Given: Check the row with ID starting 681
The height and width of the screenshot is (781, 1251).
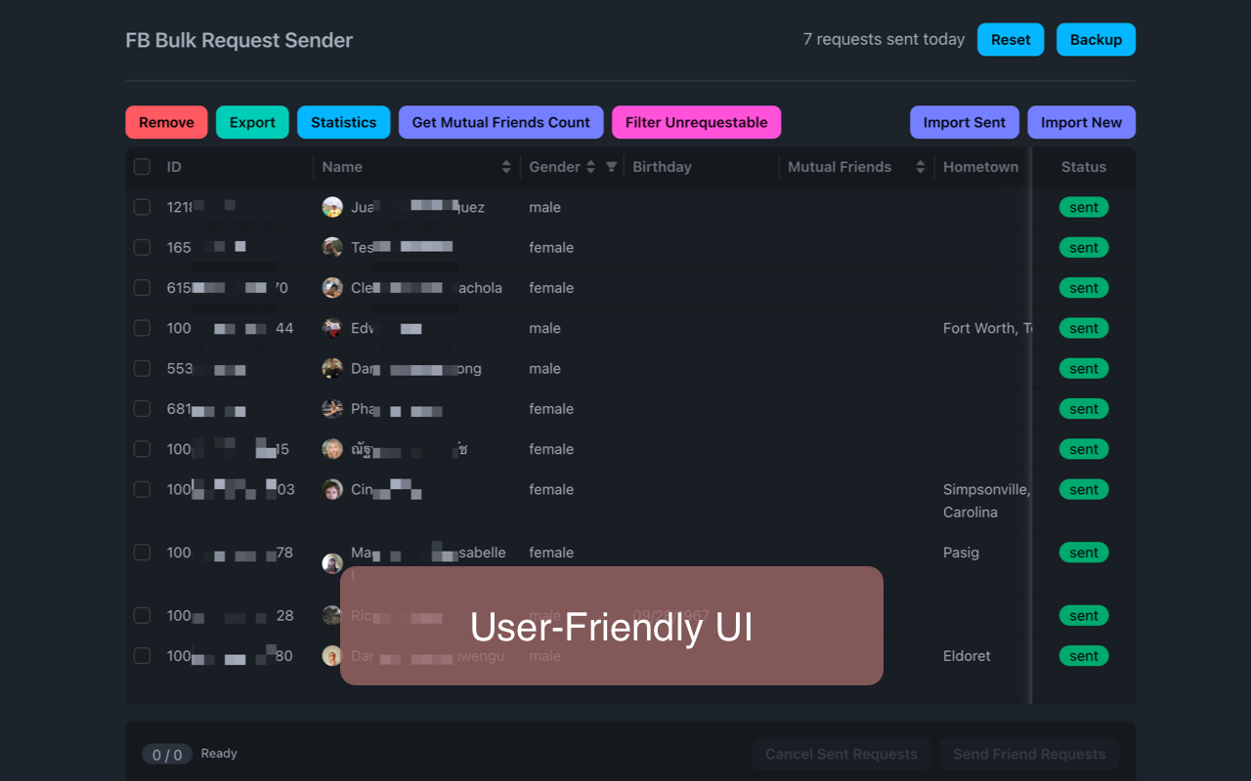Looking at the screenshot, I should (142, 409).
